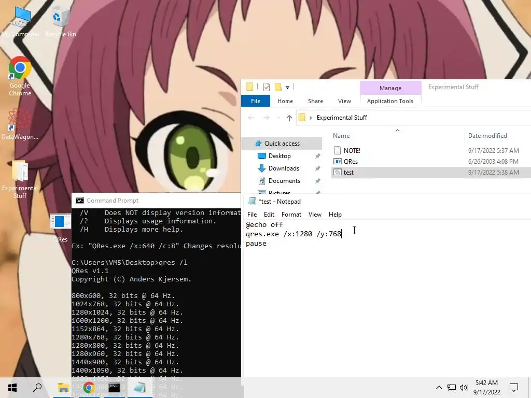Open the notification center
Screen dimensions: 531x398
coord(514,388)
